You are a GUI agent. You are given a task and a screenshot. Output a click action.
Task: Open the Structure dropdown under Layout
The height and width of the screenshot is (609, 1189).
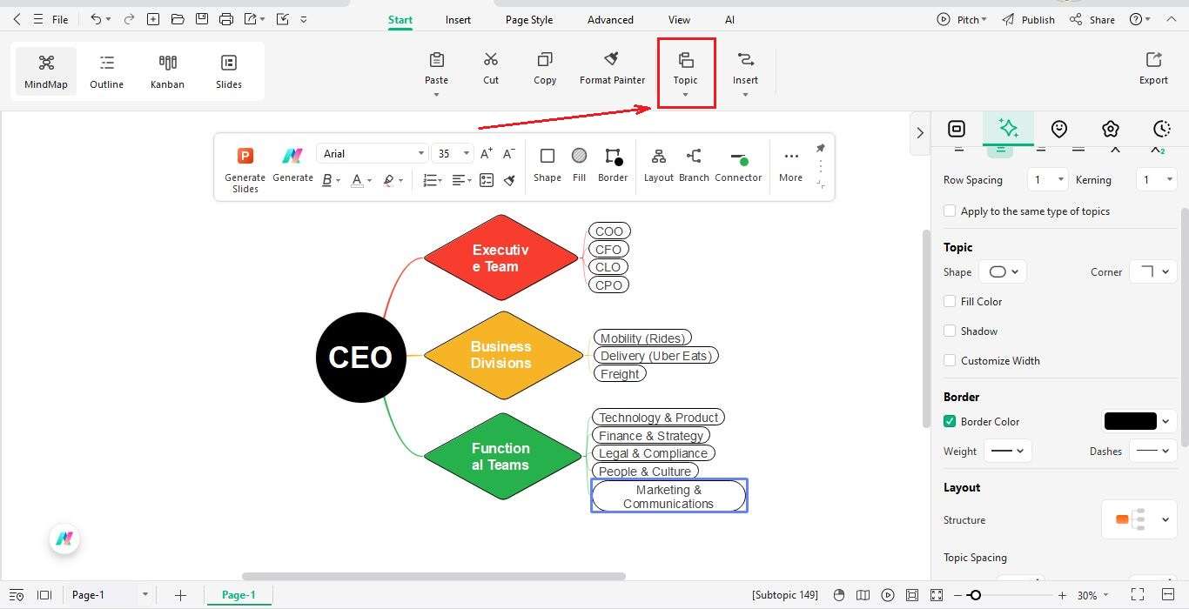(x=1139, y=519)
